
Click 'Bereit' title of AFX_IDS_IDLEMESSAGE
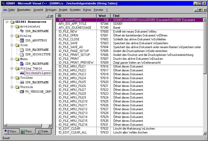(x=117, y=28)
